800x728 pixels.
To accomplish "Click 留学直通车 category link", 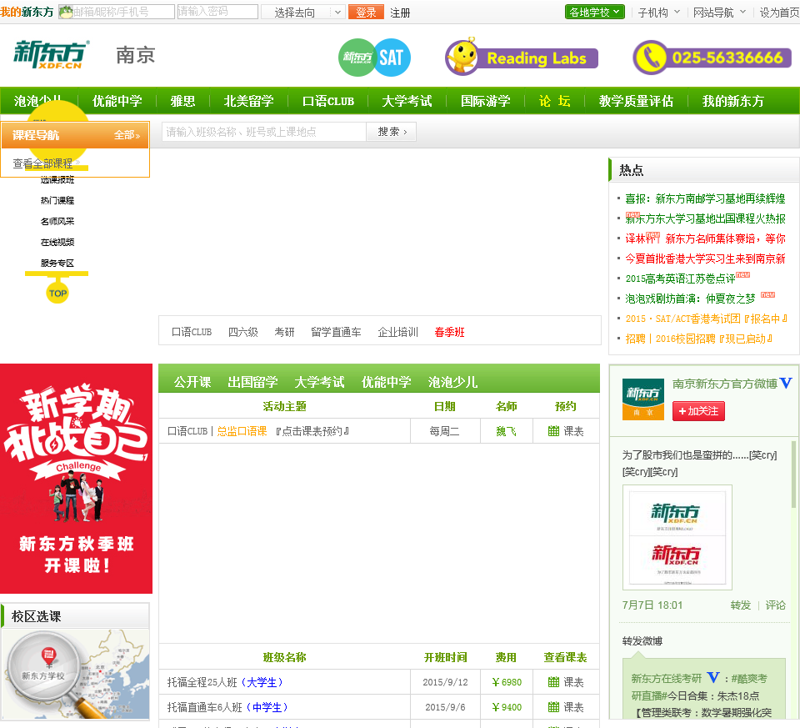I will click(336, 332).
